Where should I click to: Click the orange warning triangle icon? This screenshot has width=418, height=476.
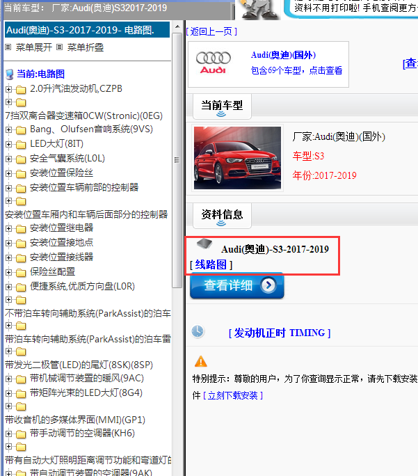(200, 362)
